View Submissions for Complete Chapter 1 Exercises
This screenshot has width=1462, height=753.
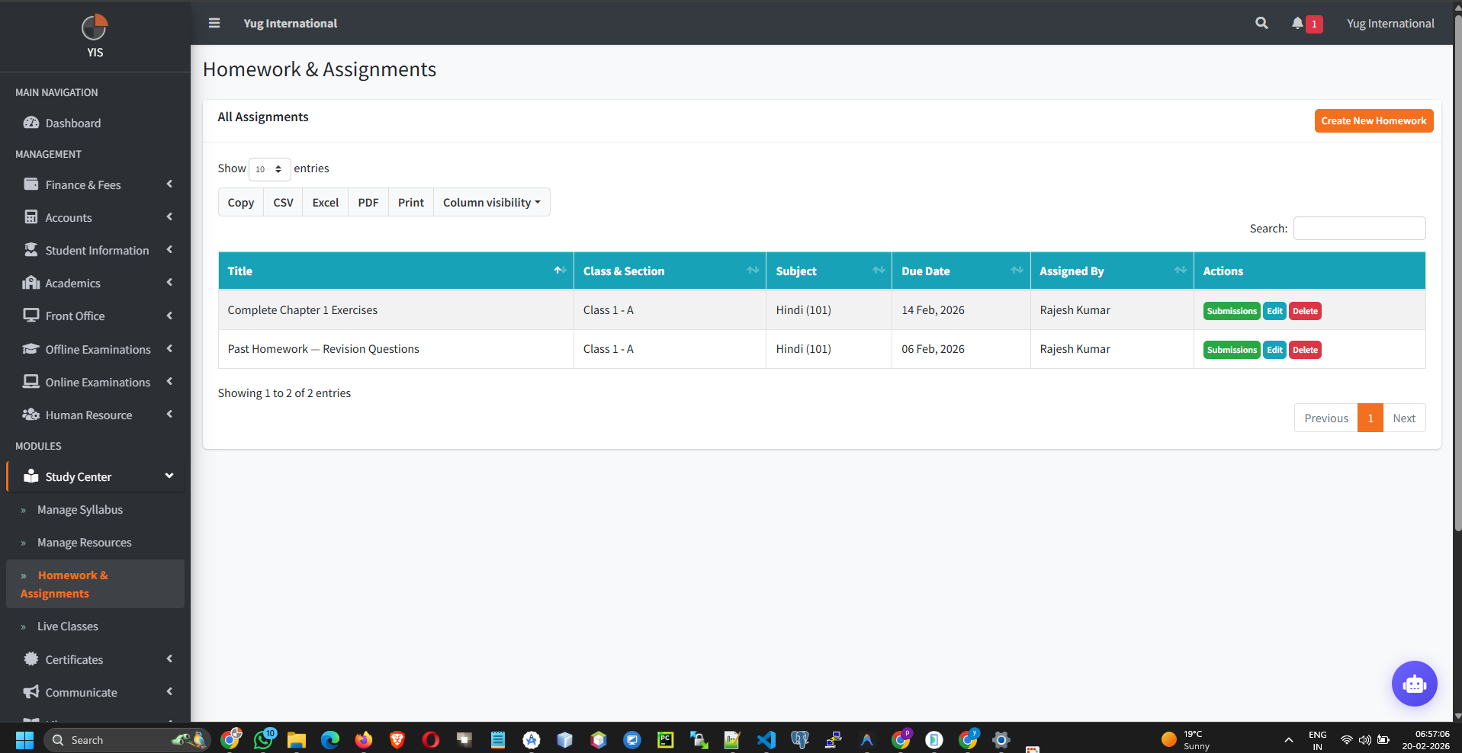1231,310
